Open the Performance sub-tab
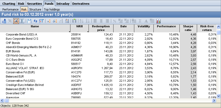Screen dimensions: 221x108 click(x=11, y=9)
